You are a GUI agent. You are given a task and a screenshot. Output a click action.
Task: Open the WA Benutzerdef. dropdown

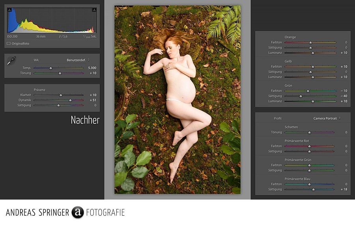tap(78, 60)
